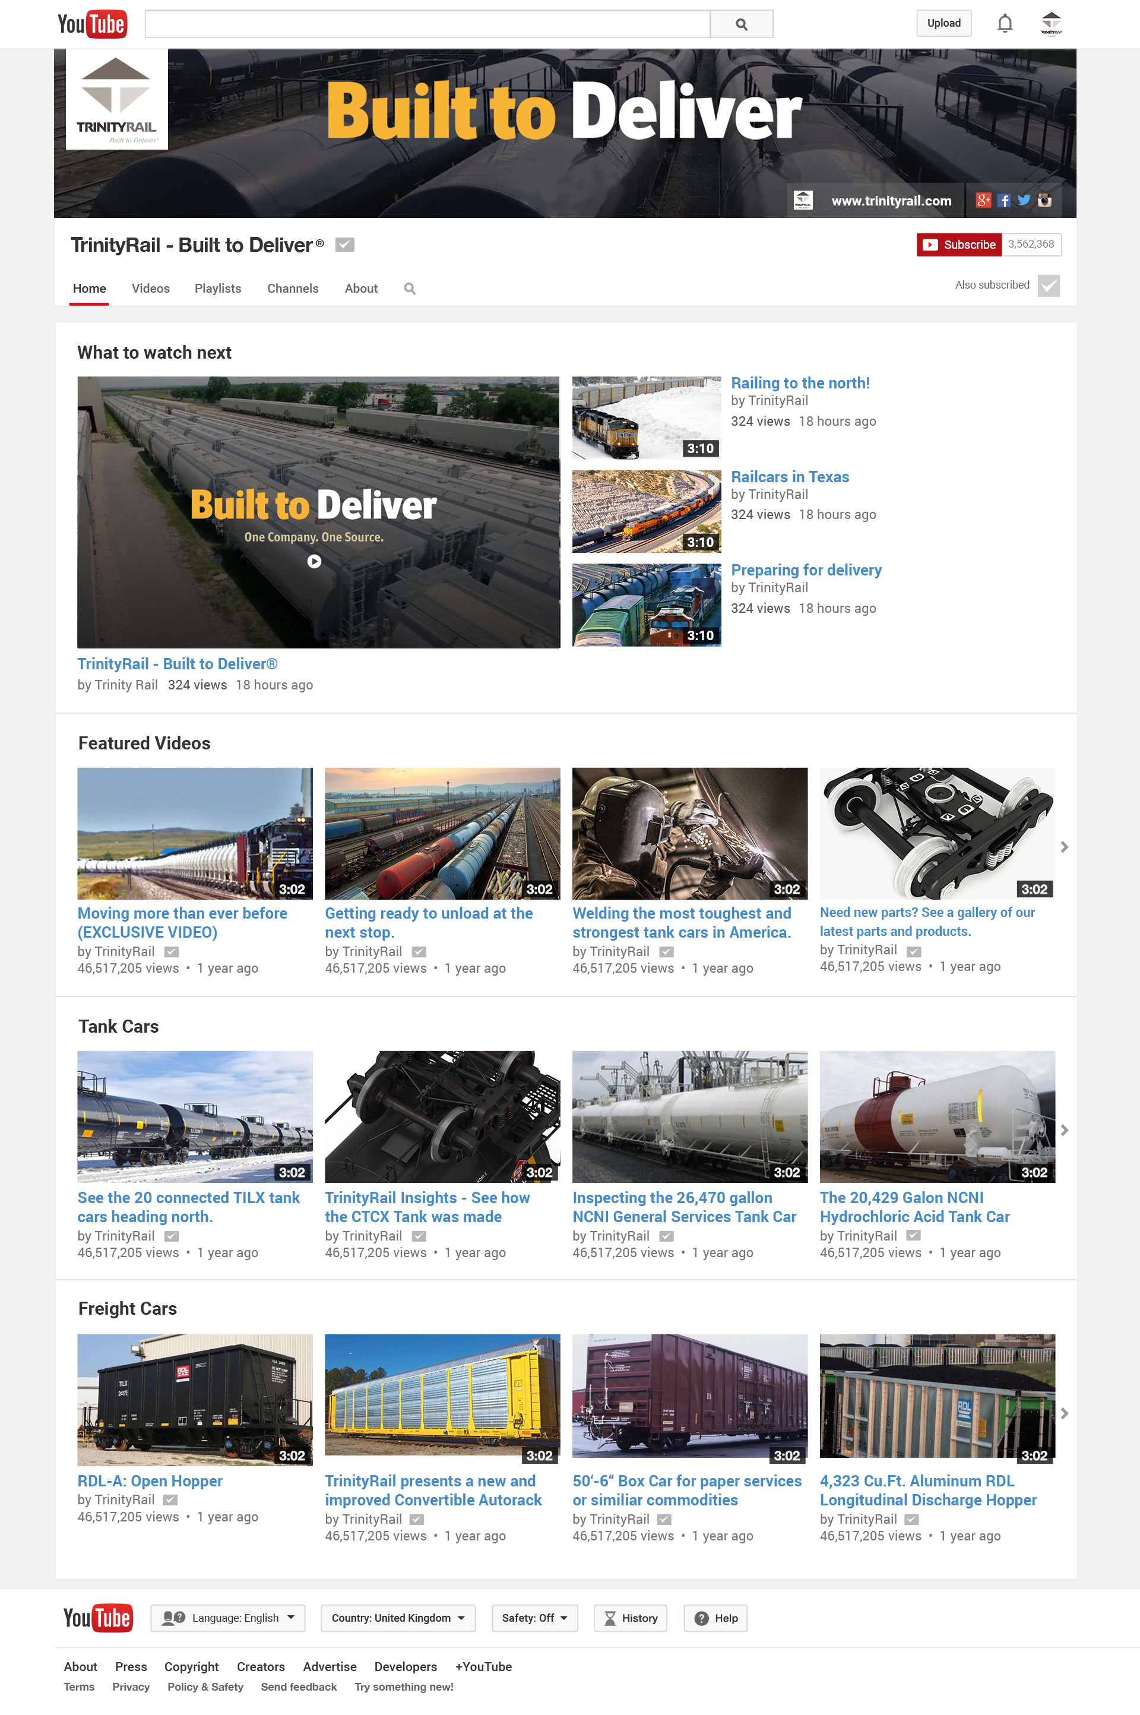
Task: Open the Twitter link on banner
Action: [1024, 200]
